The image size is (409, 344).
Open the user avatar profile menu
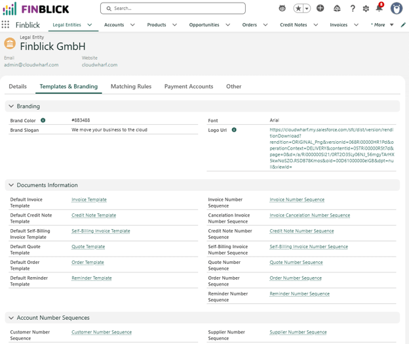[x=396, y=9]
